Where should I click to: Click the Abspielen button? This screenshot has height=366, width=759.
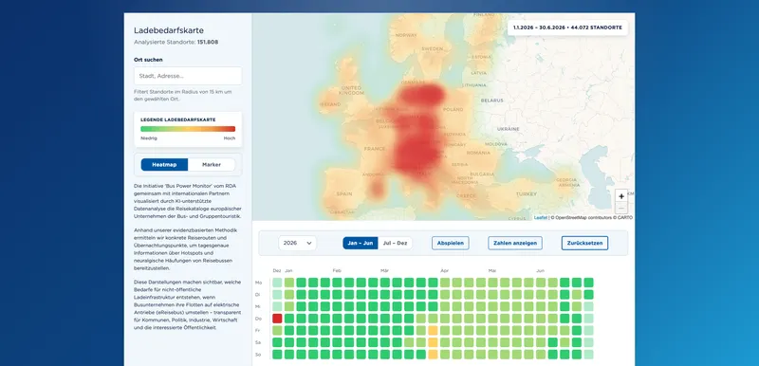tap(450, 243)
